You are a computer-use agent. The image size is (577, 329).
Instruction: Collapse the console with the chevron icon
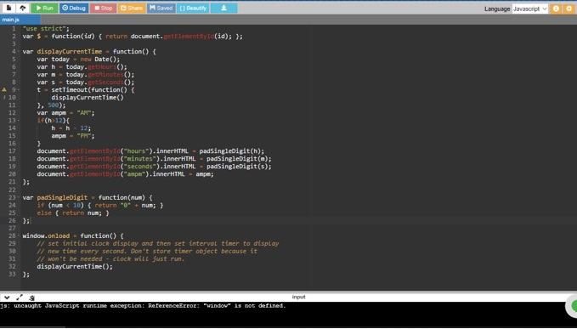(7, 298)
